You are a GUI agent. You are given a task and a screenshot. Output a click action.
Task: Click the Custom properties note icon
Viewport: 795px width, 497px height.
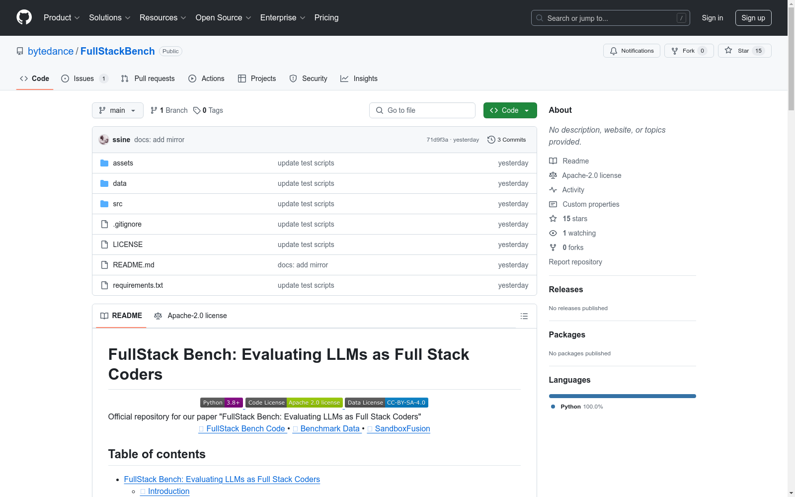[x=553, y=204]
